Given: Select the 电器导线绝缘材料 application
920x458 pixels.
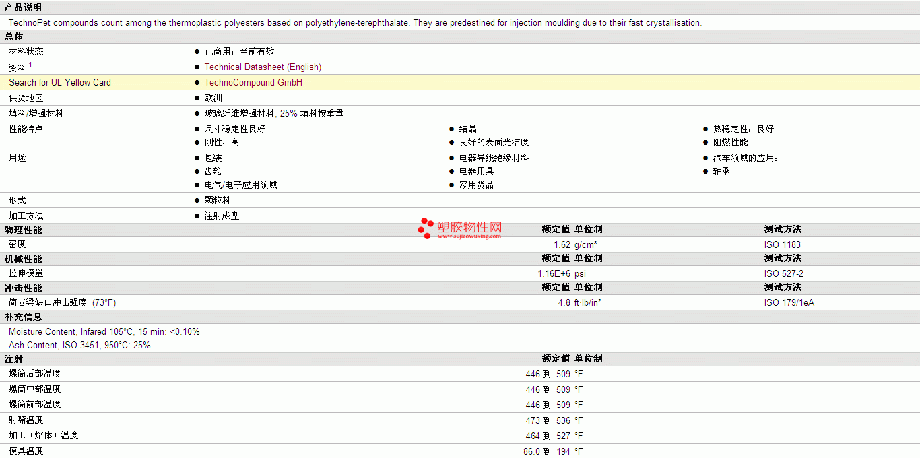Looking at the screenshot, I should pos(494,158).
